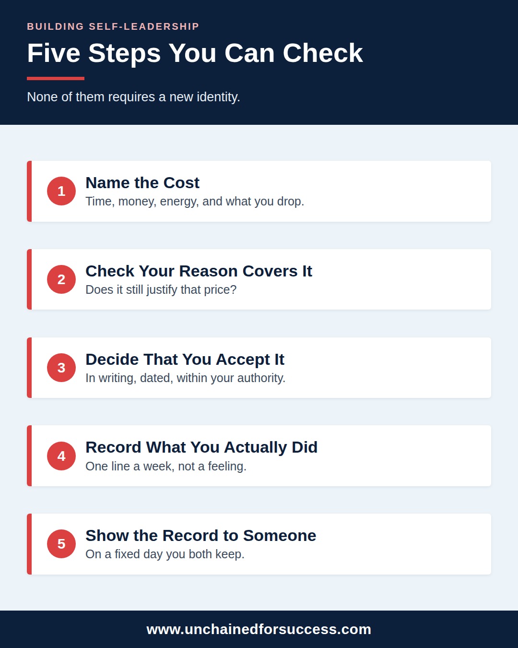The image size is (518, 648).
Task: Select the "Name the Cost" heading
Action: (x=142, y=183)
